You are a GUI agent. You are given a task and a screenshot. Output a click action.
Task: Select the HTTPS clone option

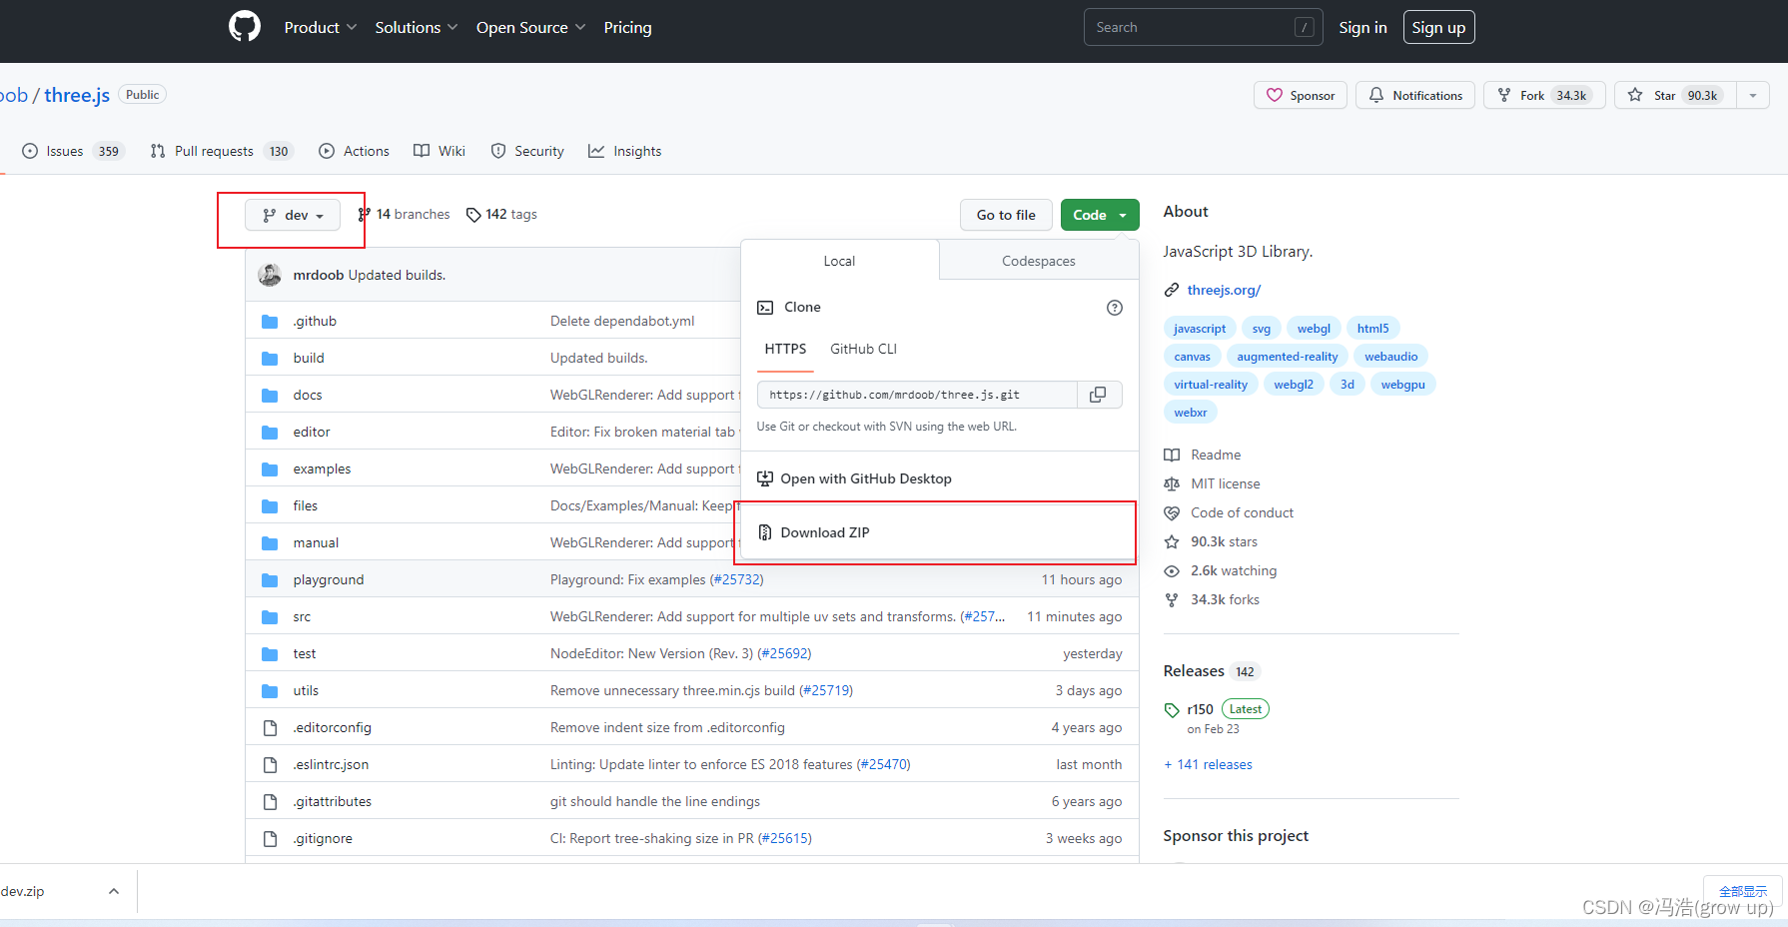tap(785, 349)
